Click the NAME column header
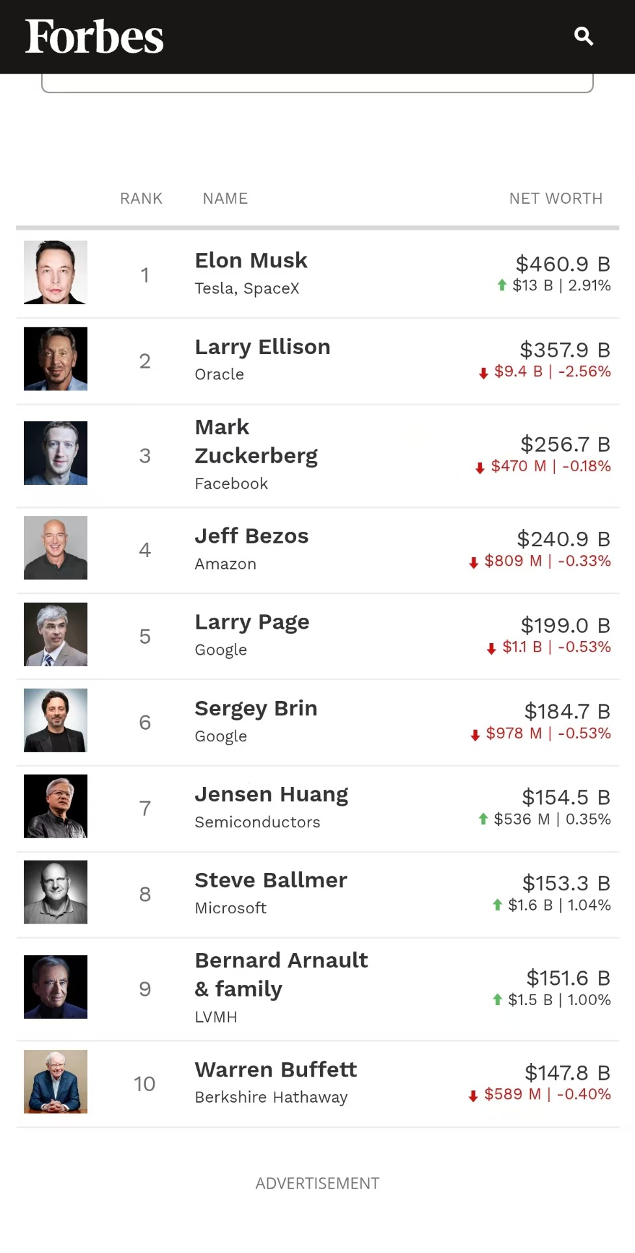 point(225,199)
